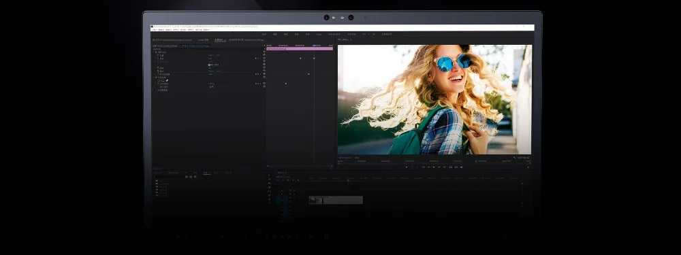Reset the Rotation parameter

[264, 68]
